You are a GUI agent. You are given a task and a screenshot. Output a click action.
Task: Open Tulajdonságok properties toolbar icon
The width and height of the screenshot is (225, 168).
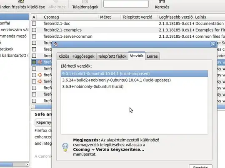pos(85,1)
